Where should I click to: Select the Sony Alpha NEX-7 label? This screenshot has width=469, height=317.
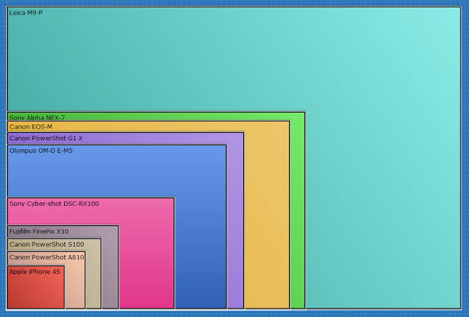[37, 117]
